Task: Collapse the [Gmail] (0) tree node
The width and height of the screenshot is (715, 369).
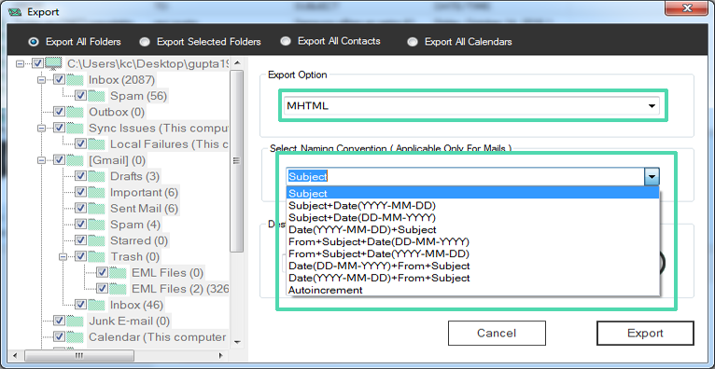Action: (x=41, y=160)
